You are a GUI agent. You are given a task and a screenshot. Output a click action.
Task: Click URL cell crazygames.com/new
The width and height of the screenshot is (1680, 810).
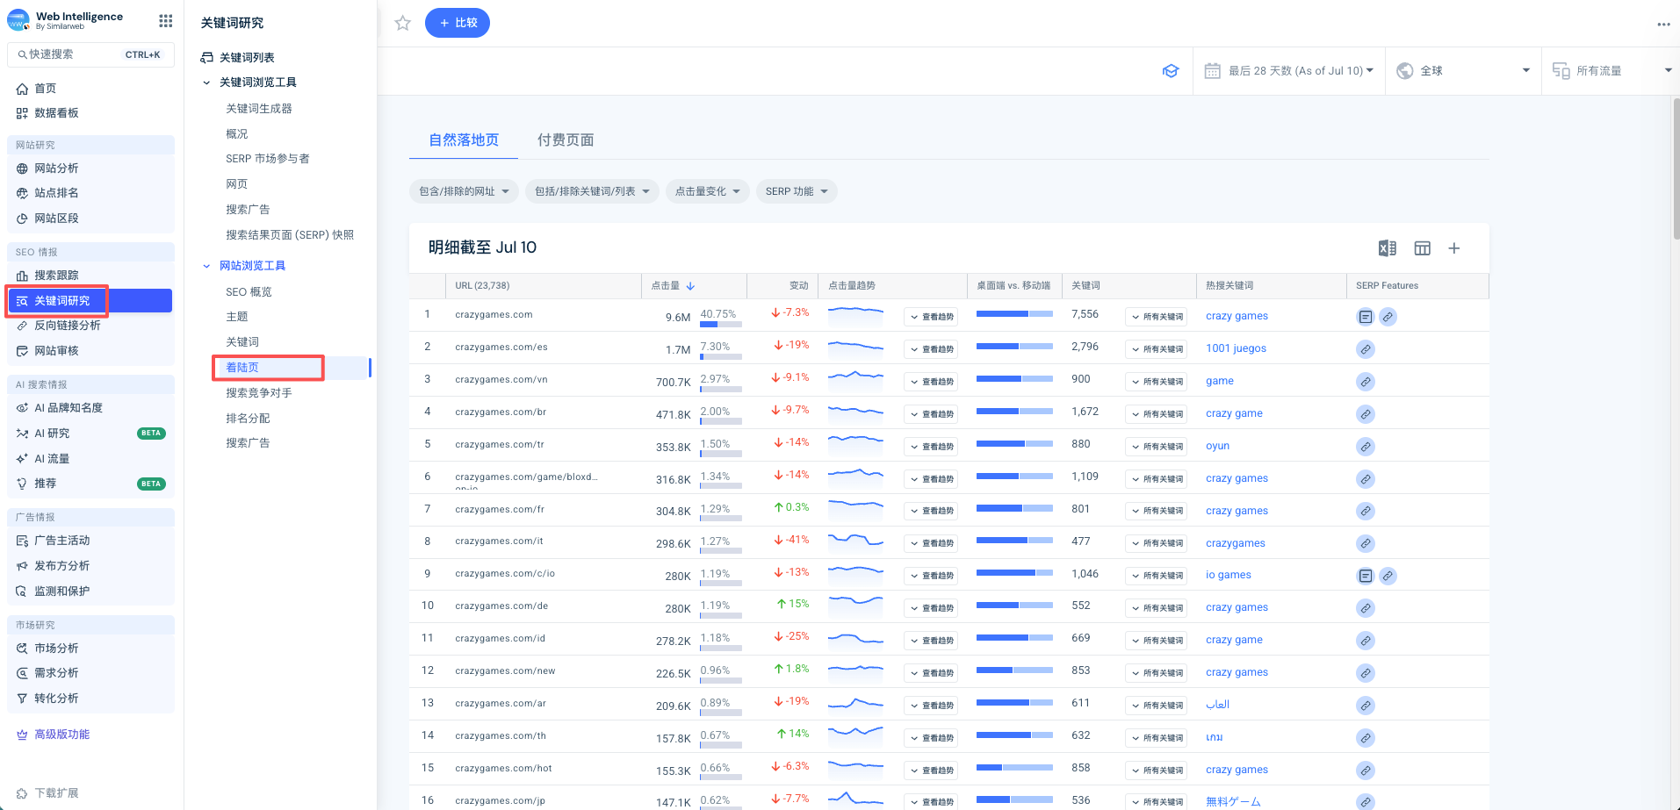tap(505, 670)
